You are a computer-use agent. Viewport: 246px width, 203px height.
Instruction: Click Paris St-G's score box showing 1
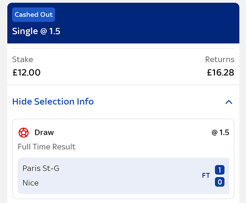click(x=220, y=170)
